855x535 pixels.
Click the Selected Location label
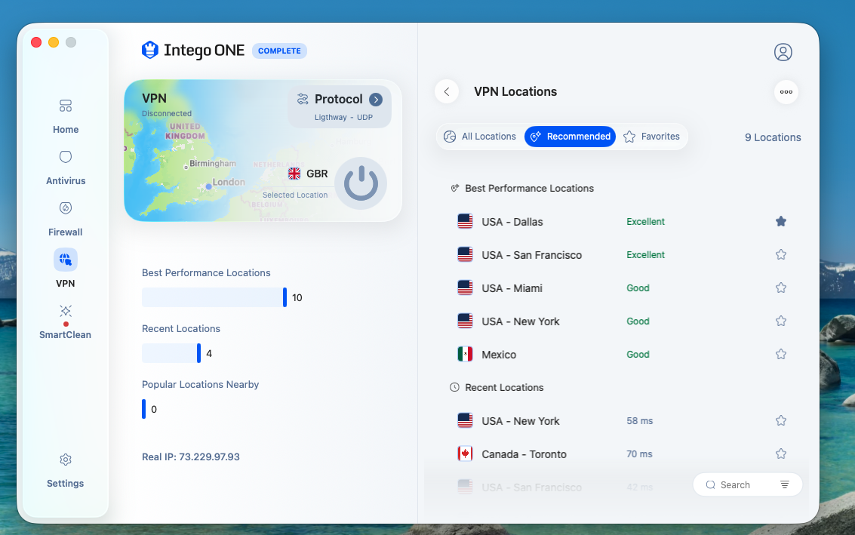click(295, 195)
